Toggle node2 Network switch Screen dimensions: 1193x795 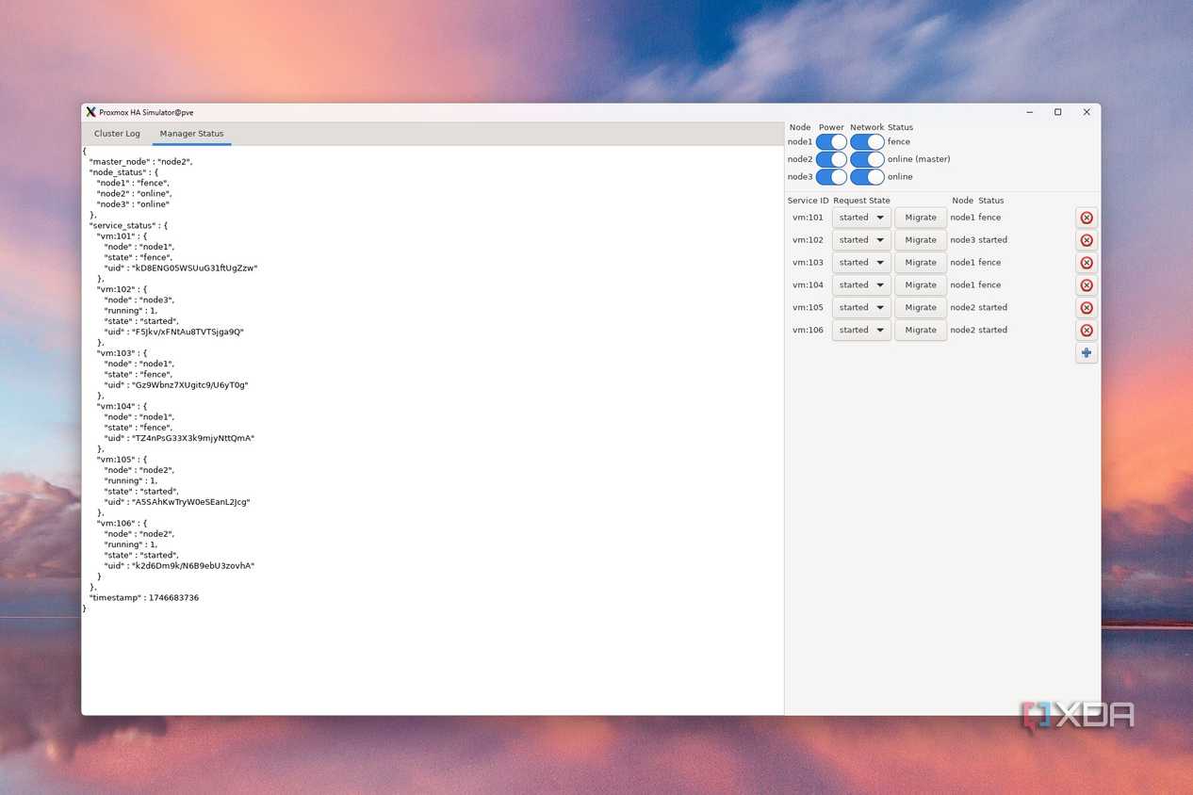tap(867, 159)
